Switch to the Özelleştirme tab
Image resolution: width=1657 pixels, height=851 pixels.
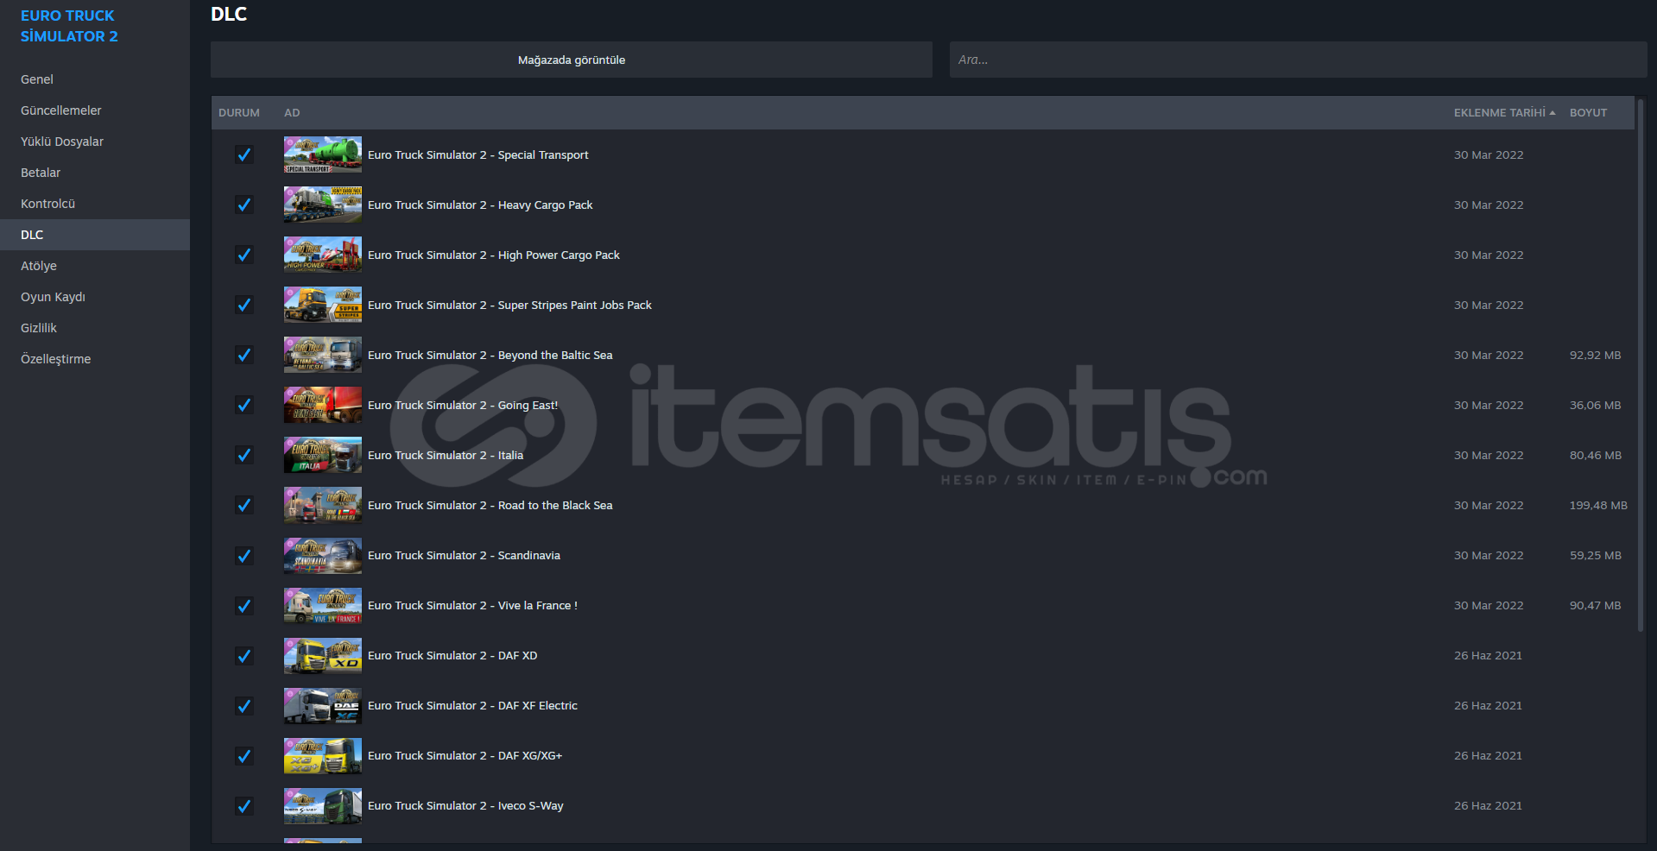[x=95, y=359]
